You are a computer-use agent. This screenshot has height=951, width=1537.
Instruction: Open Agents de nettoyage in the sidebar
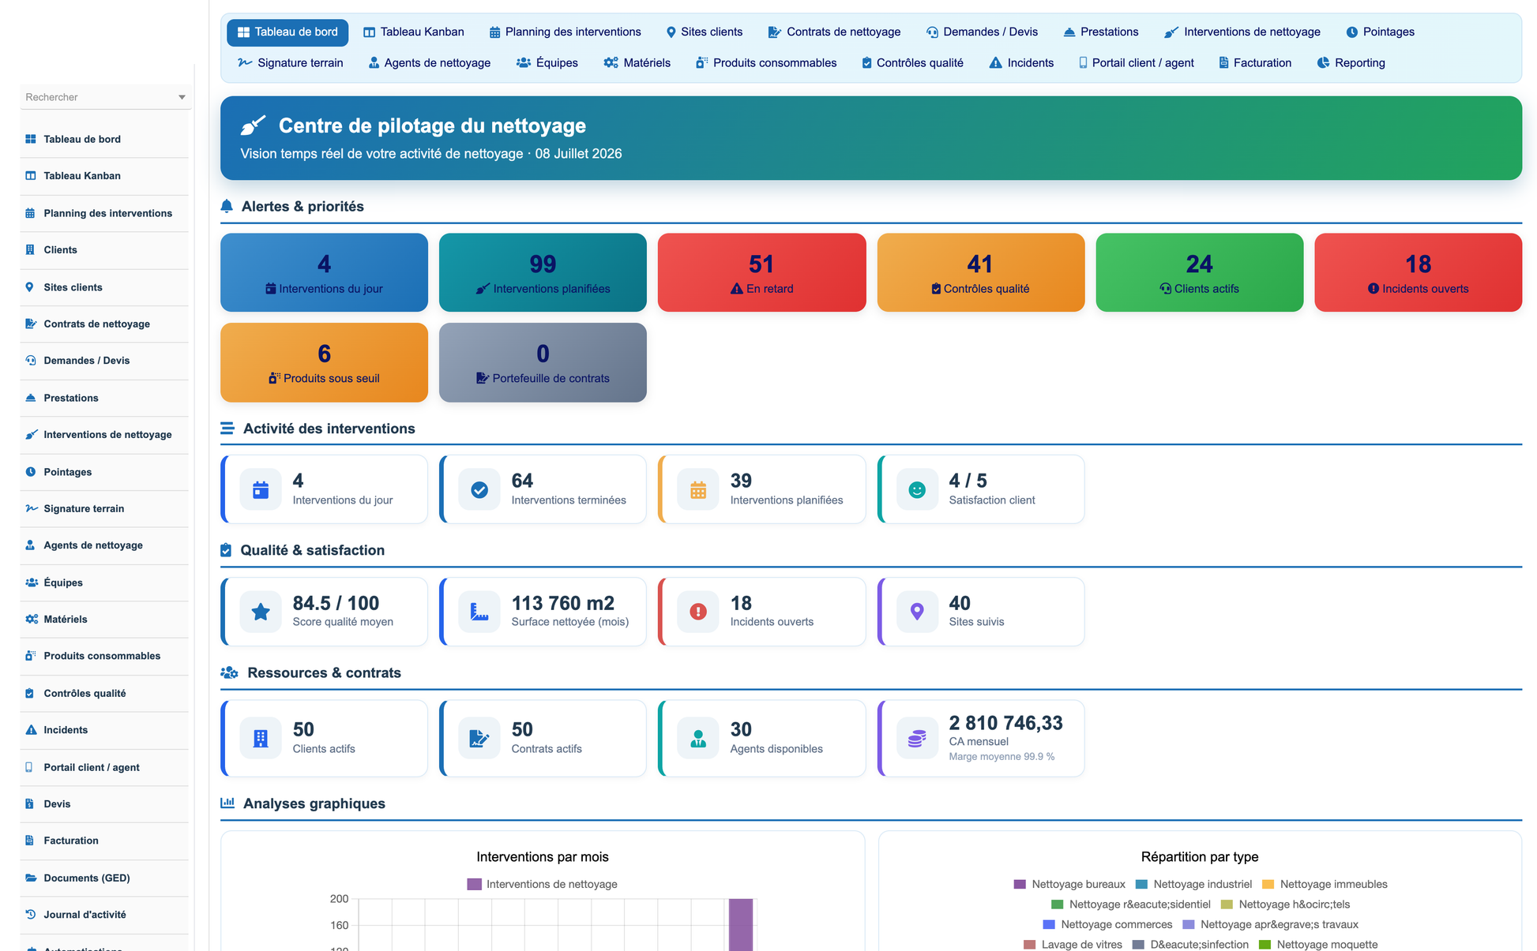point(104,545)
